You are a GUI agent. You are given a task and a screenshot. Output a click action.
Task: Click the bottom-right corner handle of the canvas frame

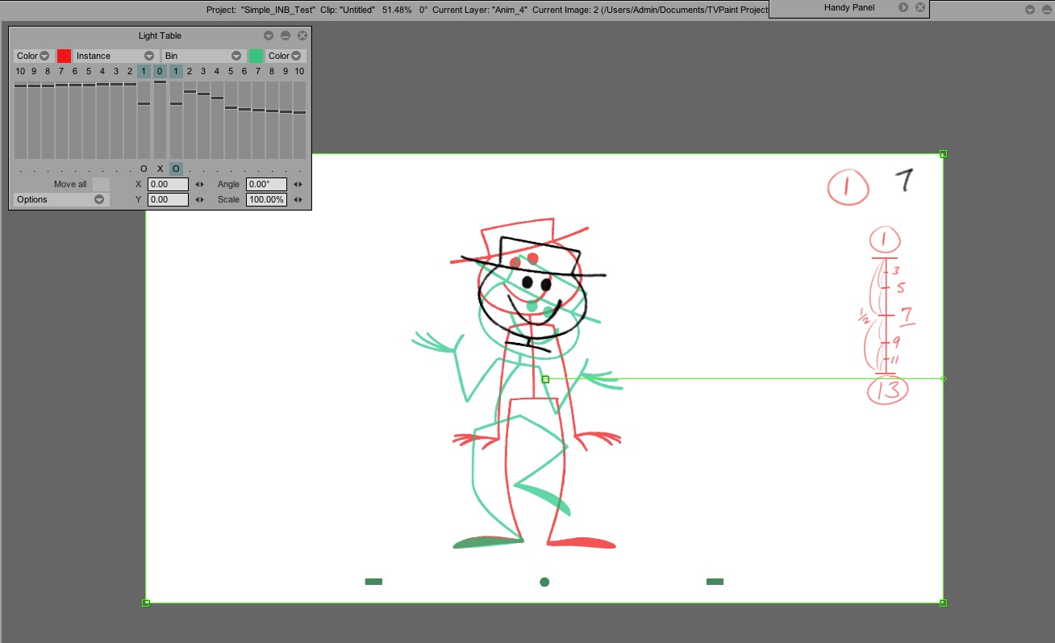(943, 603)
